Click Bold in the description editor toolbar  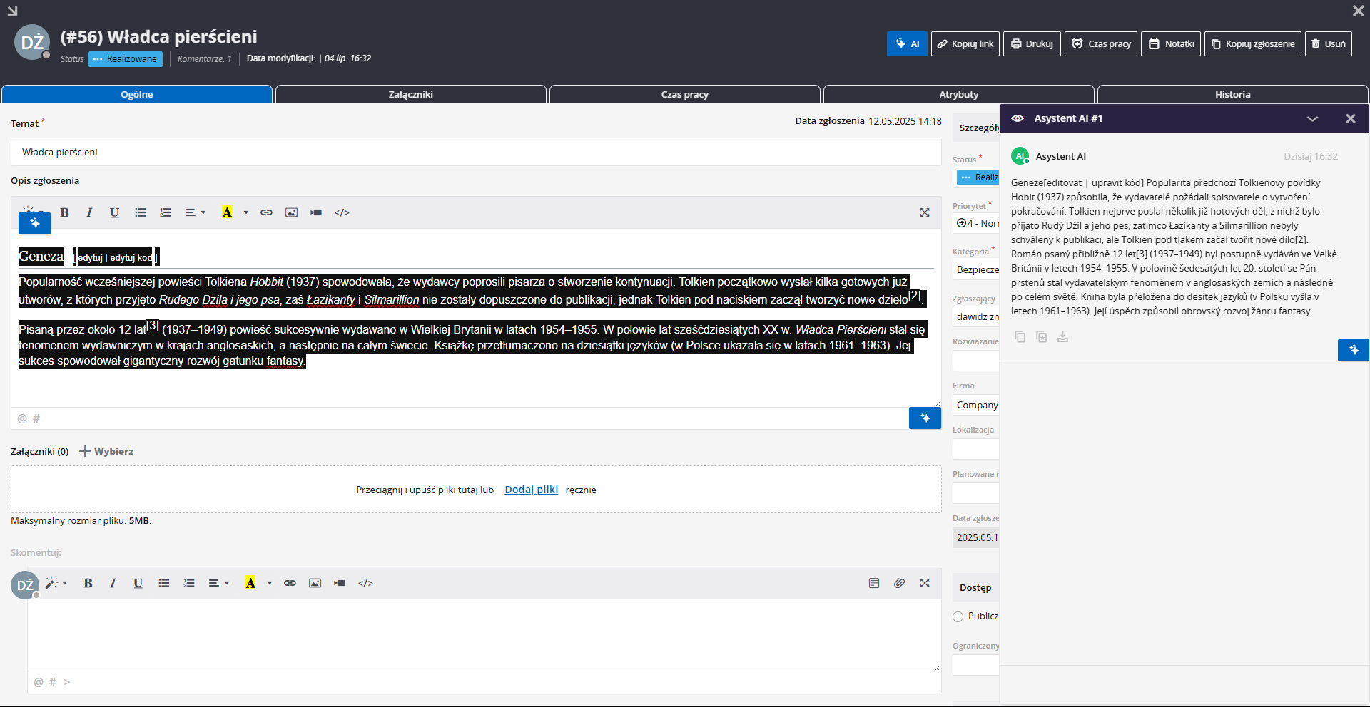(x=64, y=212)
